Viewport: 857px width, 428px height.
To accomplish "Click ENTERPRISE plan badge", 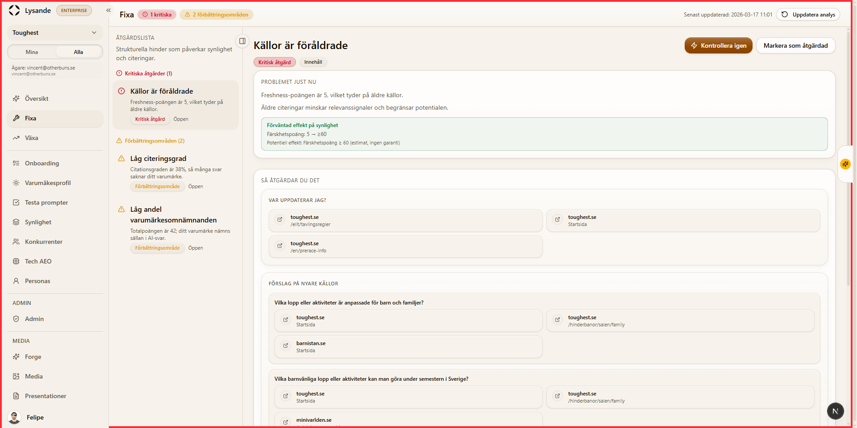I will point(74,11).
